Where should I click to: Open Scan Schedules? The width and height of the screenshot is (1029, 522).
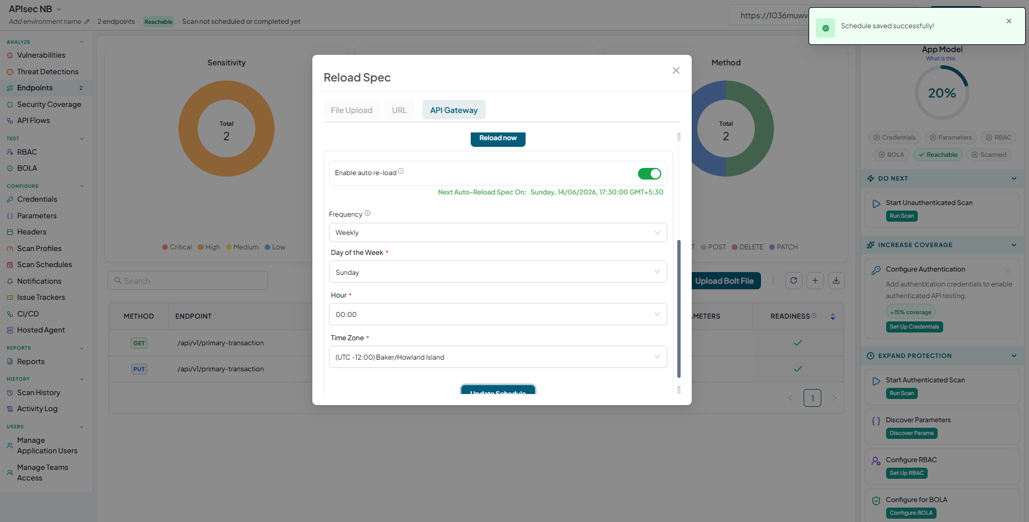pyautogui.click(x=44, y=265)
